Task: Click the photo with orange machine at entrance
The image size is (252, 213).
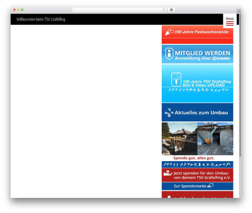Action: [x=215, y=138]
